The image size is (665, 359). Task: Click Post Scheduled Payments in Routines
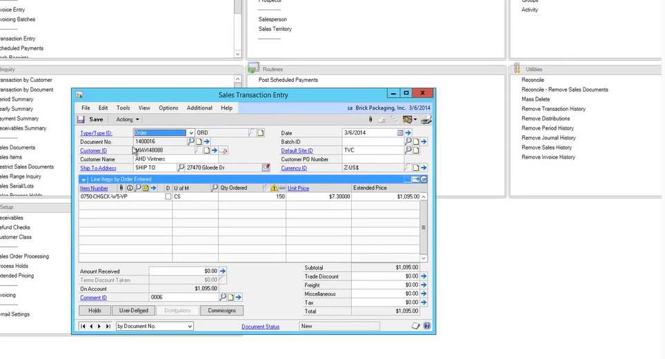pos(288,80)
